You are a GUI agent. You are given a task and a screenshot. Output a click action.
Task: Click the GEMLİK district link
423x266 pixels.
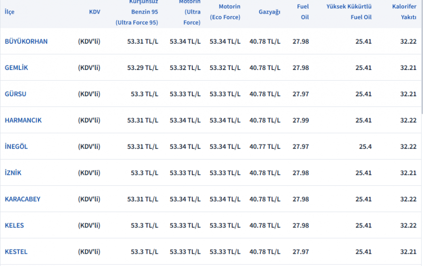[x=16, y=68]
